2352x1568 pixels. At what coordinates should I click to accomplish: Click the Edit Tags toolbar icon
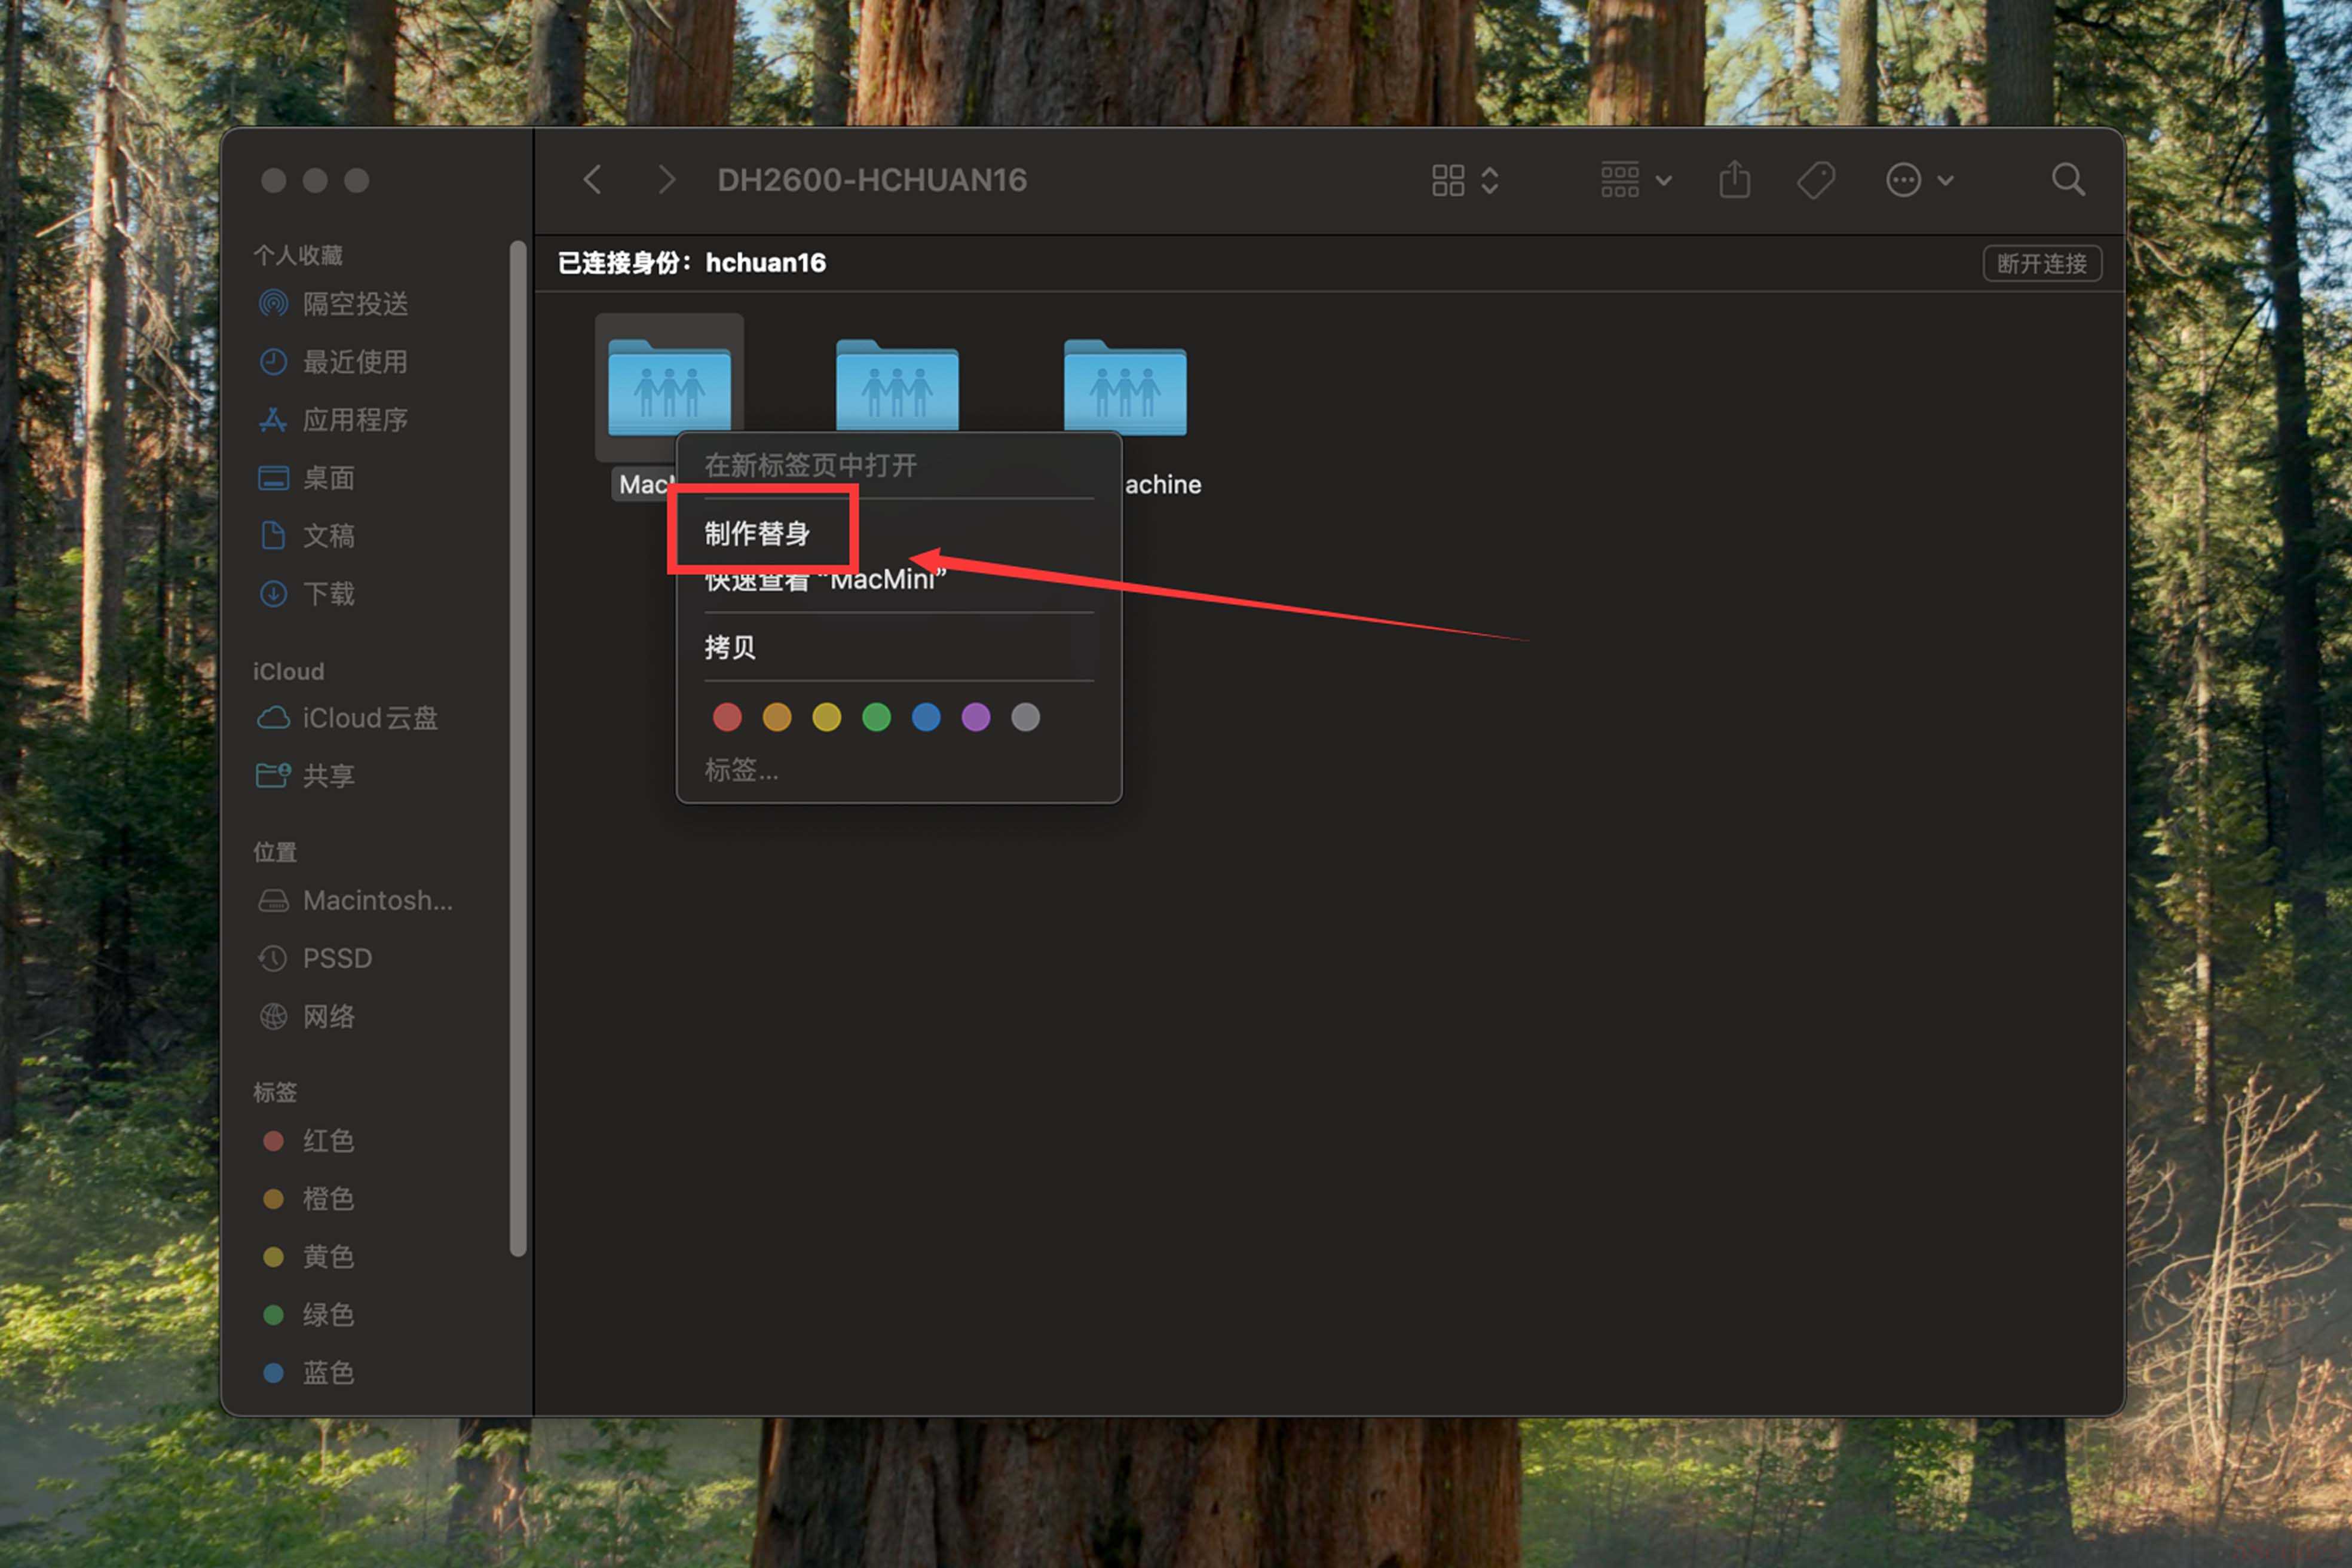tap(1815, 180)
